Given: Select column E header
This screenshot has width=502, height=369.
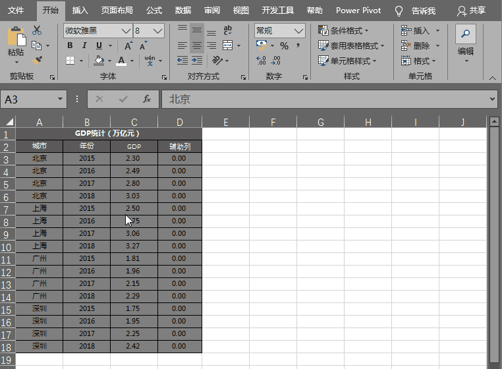Looking at the screenshot, I should pos(226,122).
